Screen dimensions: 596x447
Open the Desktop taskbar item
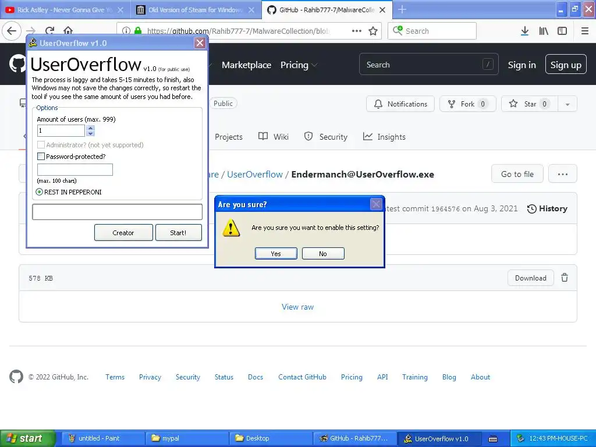click(271, 438)
